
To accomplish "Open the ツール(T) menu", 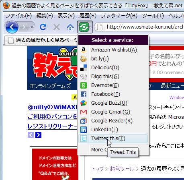I will (x=153, y=16).
